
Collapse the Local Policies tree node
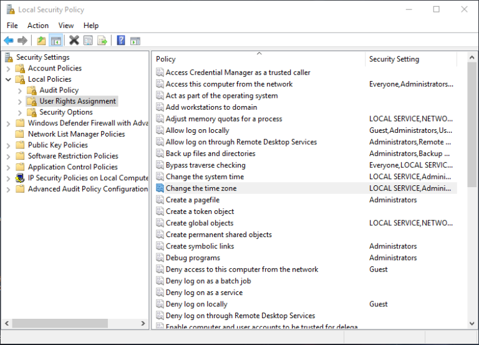click(x=8, y=79)
